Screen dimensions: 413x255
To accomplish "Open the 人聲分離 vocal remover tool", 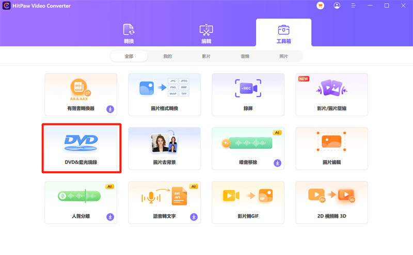I will pos(81,202).
